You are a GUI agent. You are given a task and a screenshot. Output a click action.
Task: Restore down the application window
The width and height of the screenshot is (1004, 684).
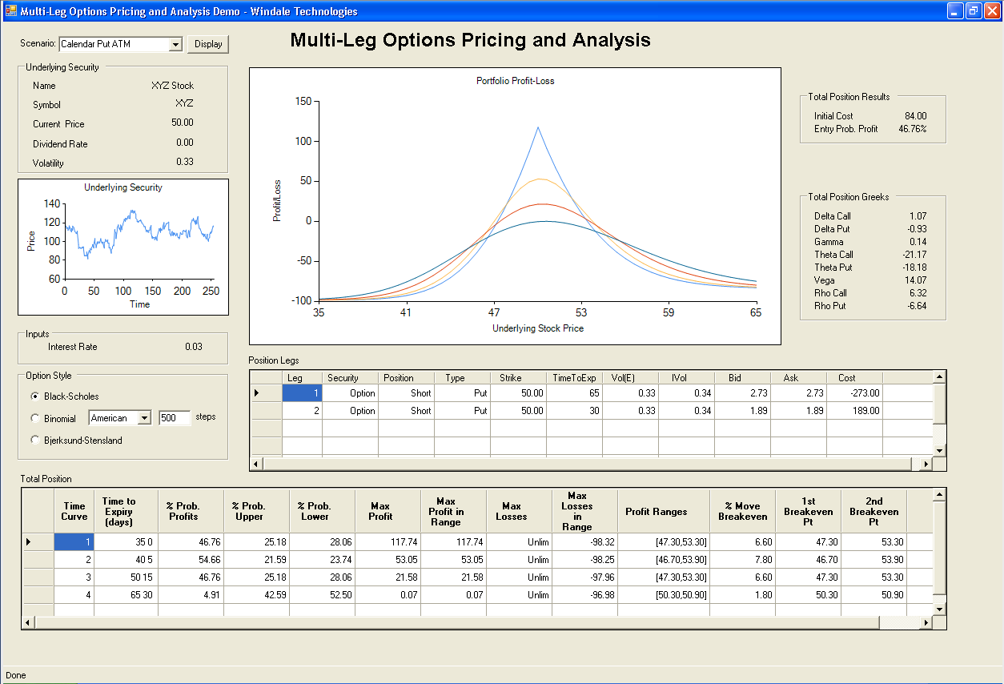click(x=974, y=10)
